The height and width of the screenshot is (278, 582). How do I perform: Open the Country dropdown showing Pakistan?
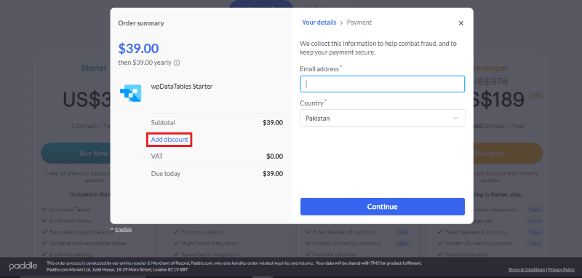pyautogui.click(x=383, y=119)
